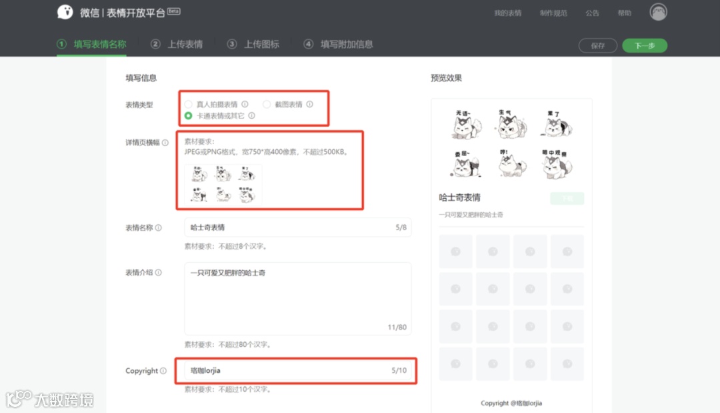Click the Copyright input field
This screenshot has height=413, width=720.
[x=297, y=370]
